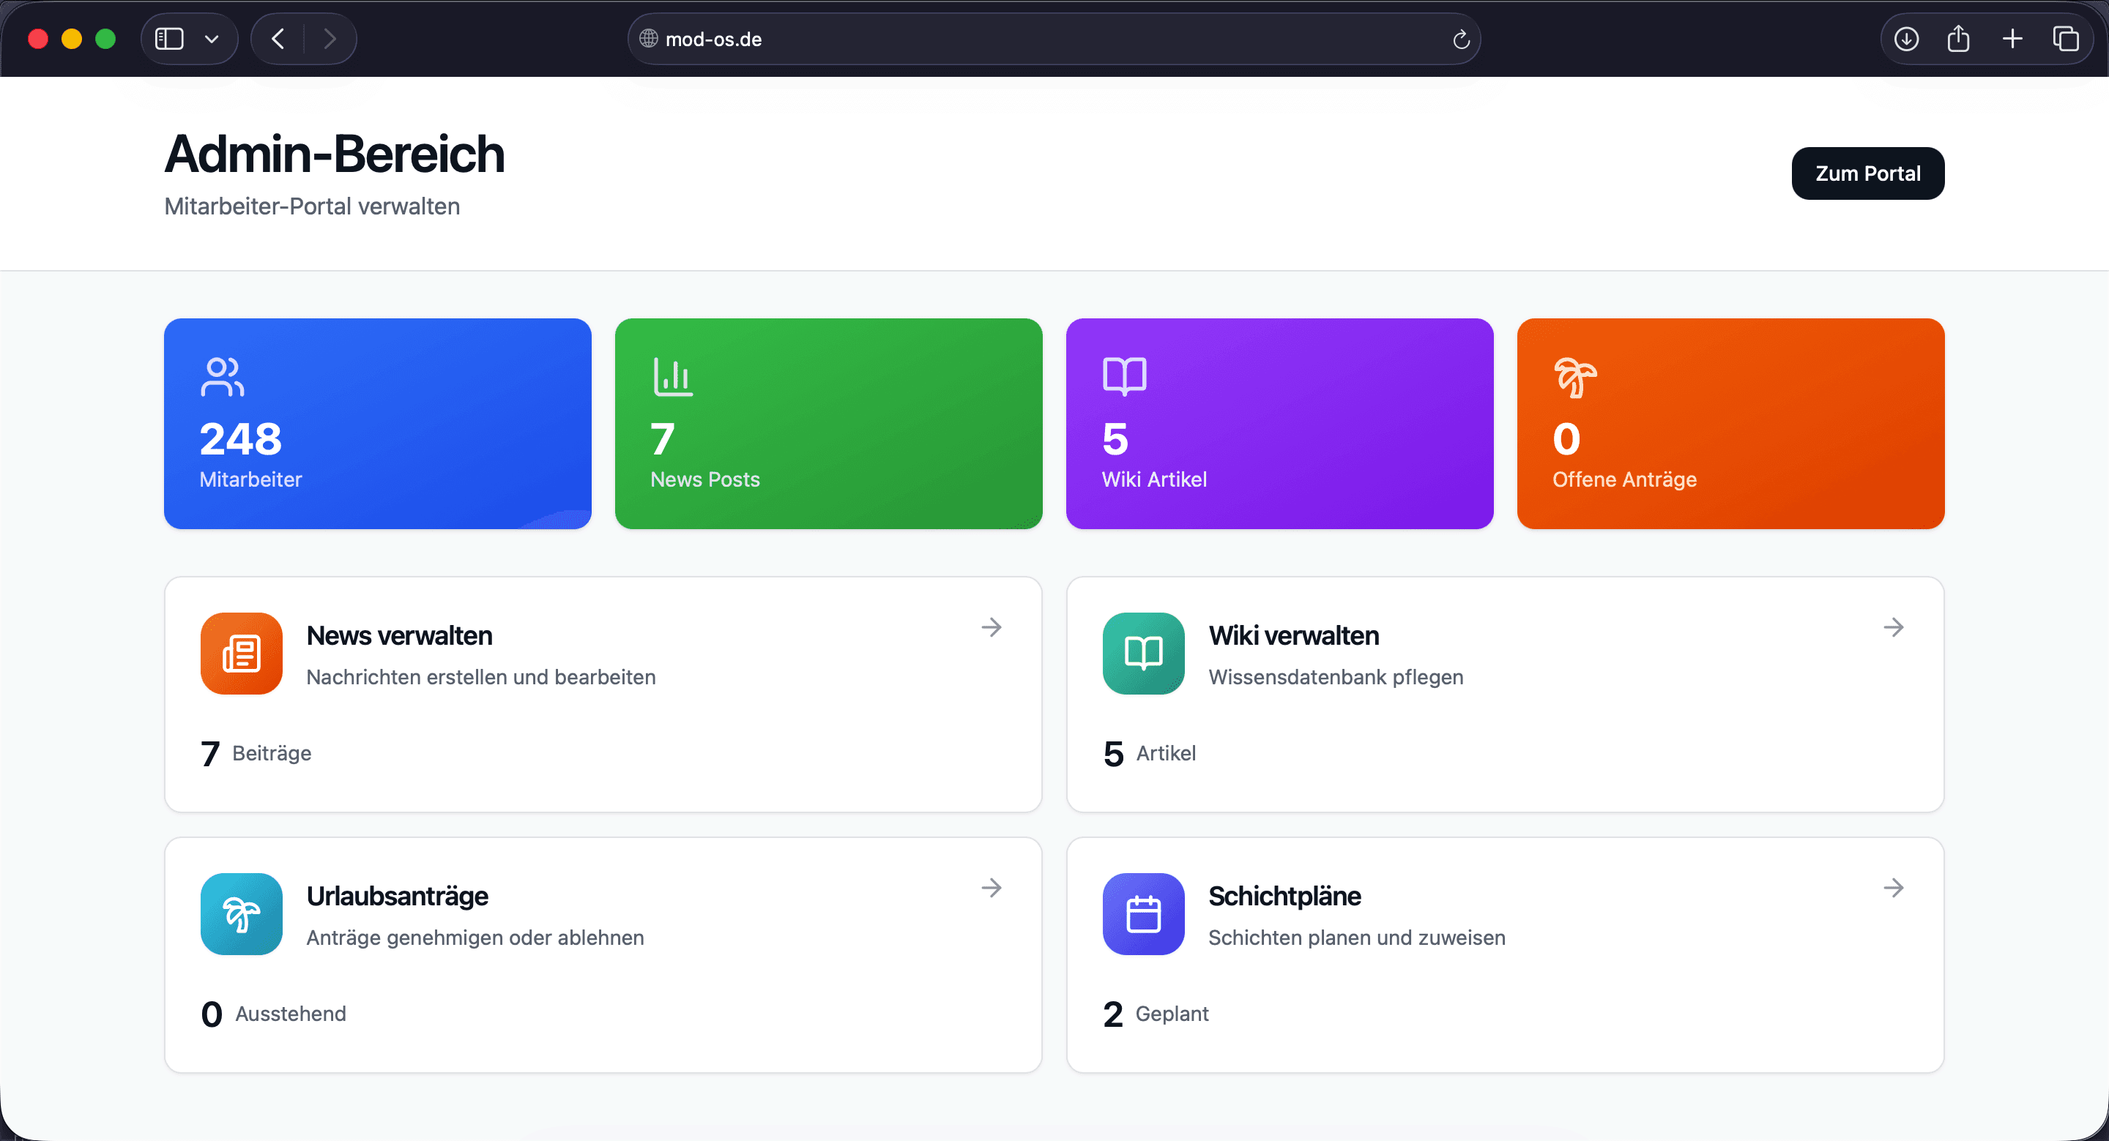
Task: Open Schichtpläne using its arrow link
Action: 1894,888
